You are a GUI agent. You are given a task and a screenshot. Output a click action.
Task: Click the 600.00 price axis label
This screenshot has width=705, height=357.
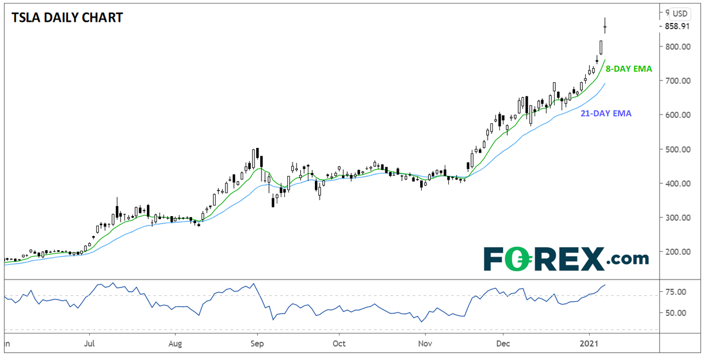click(677, 115)
